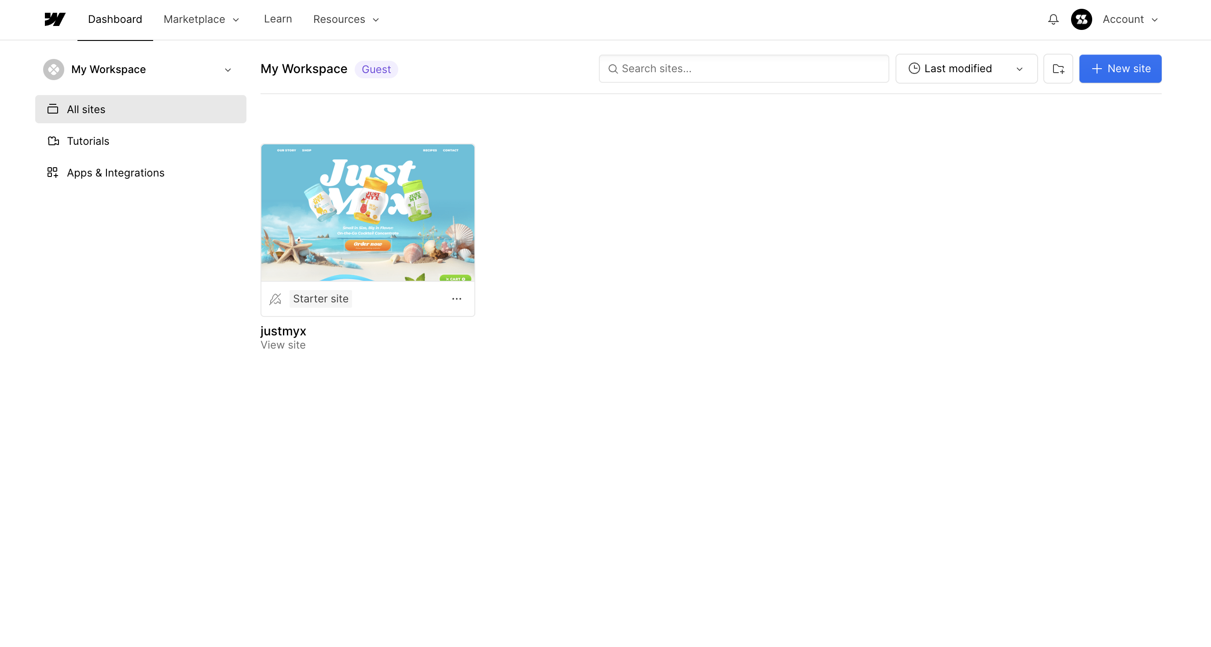
Task: Expand the Resources menu
Action: click(346, 19)
